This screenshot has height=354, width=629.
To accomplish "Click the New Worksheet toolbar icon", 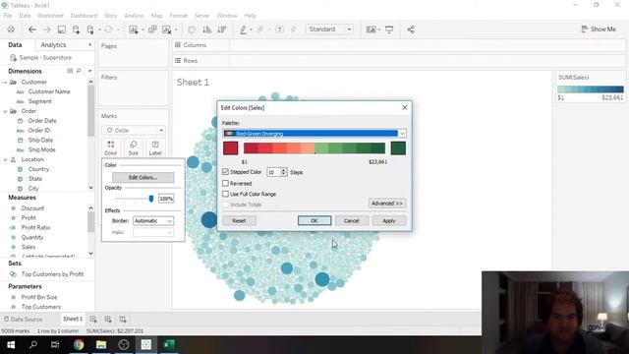I will pyautogui.click(x=133, y=29).
